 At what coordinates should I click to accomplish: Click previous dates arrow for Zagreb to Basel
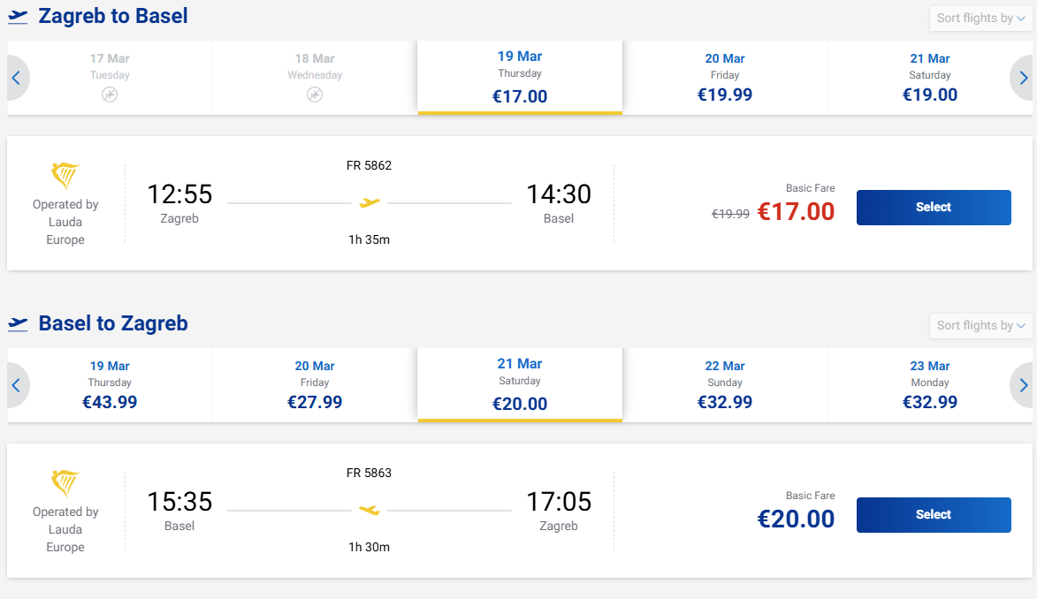tap(16, 78)
